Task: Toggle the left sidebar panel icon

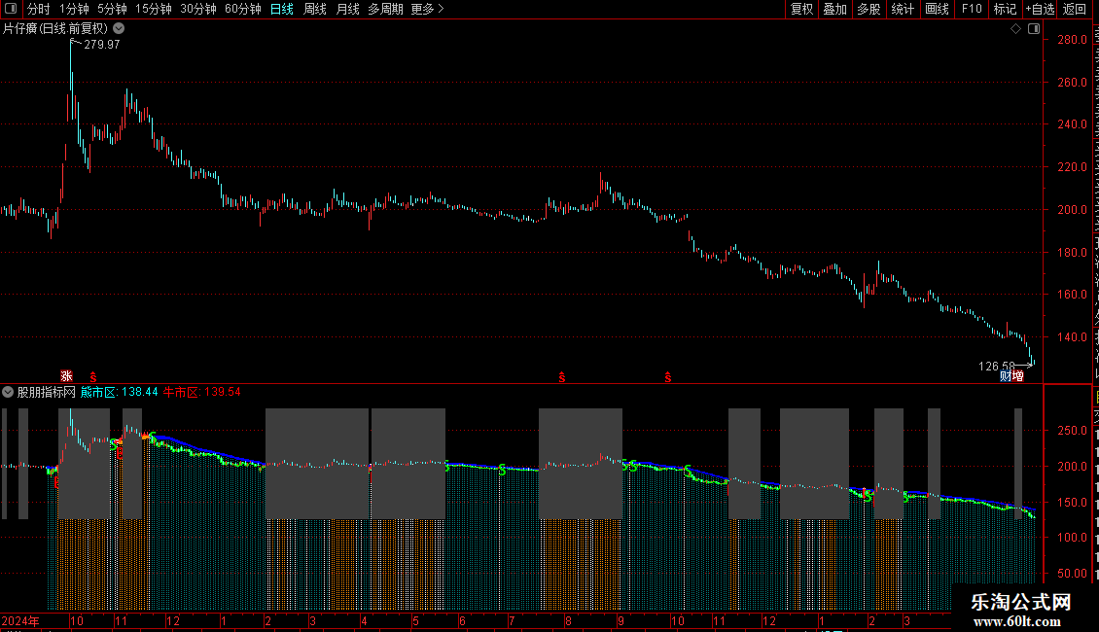Action: click(11, 9)
